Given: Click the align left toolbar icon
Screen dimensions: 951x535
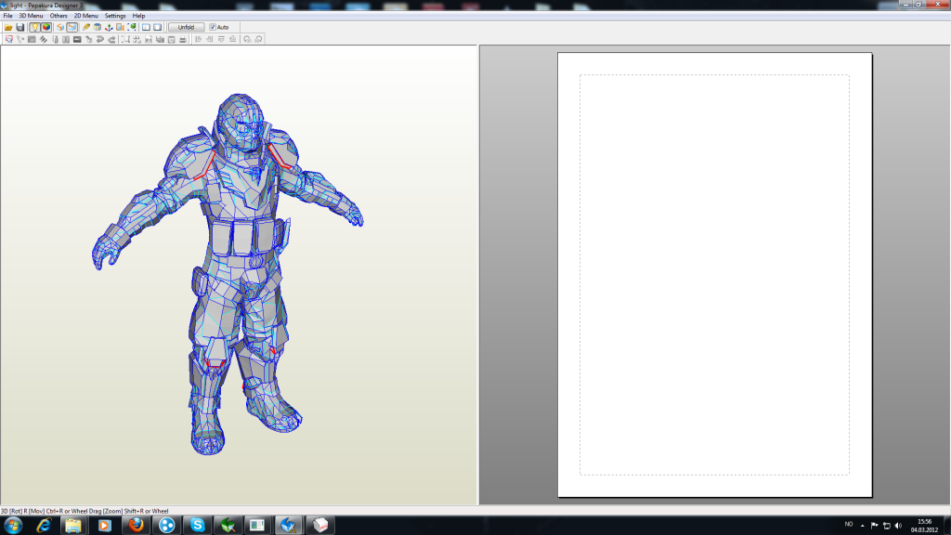Looking at the screenshot, I should click(x=198, y=39).
